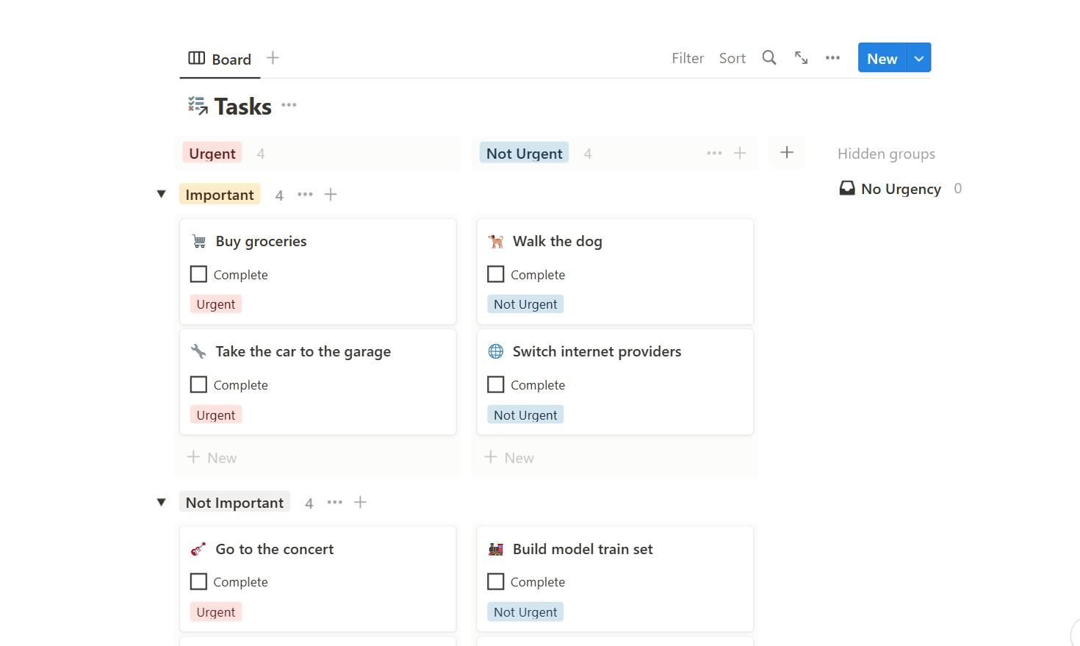Click plus next to Not Important group
Viewport: 1080px width, 646px height.
click(x=360, y=503)
